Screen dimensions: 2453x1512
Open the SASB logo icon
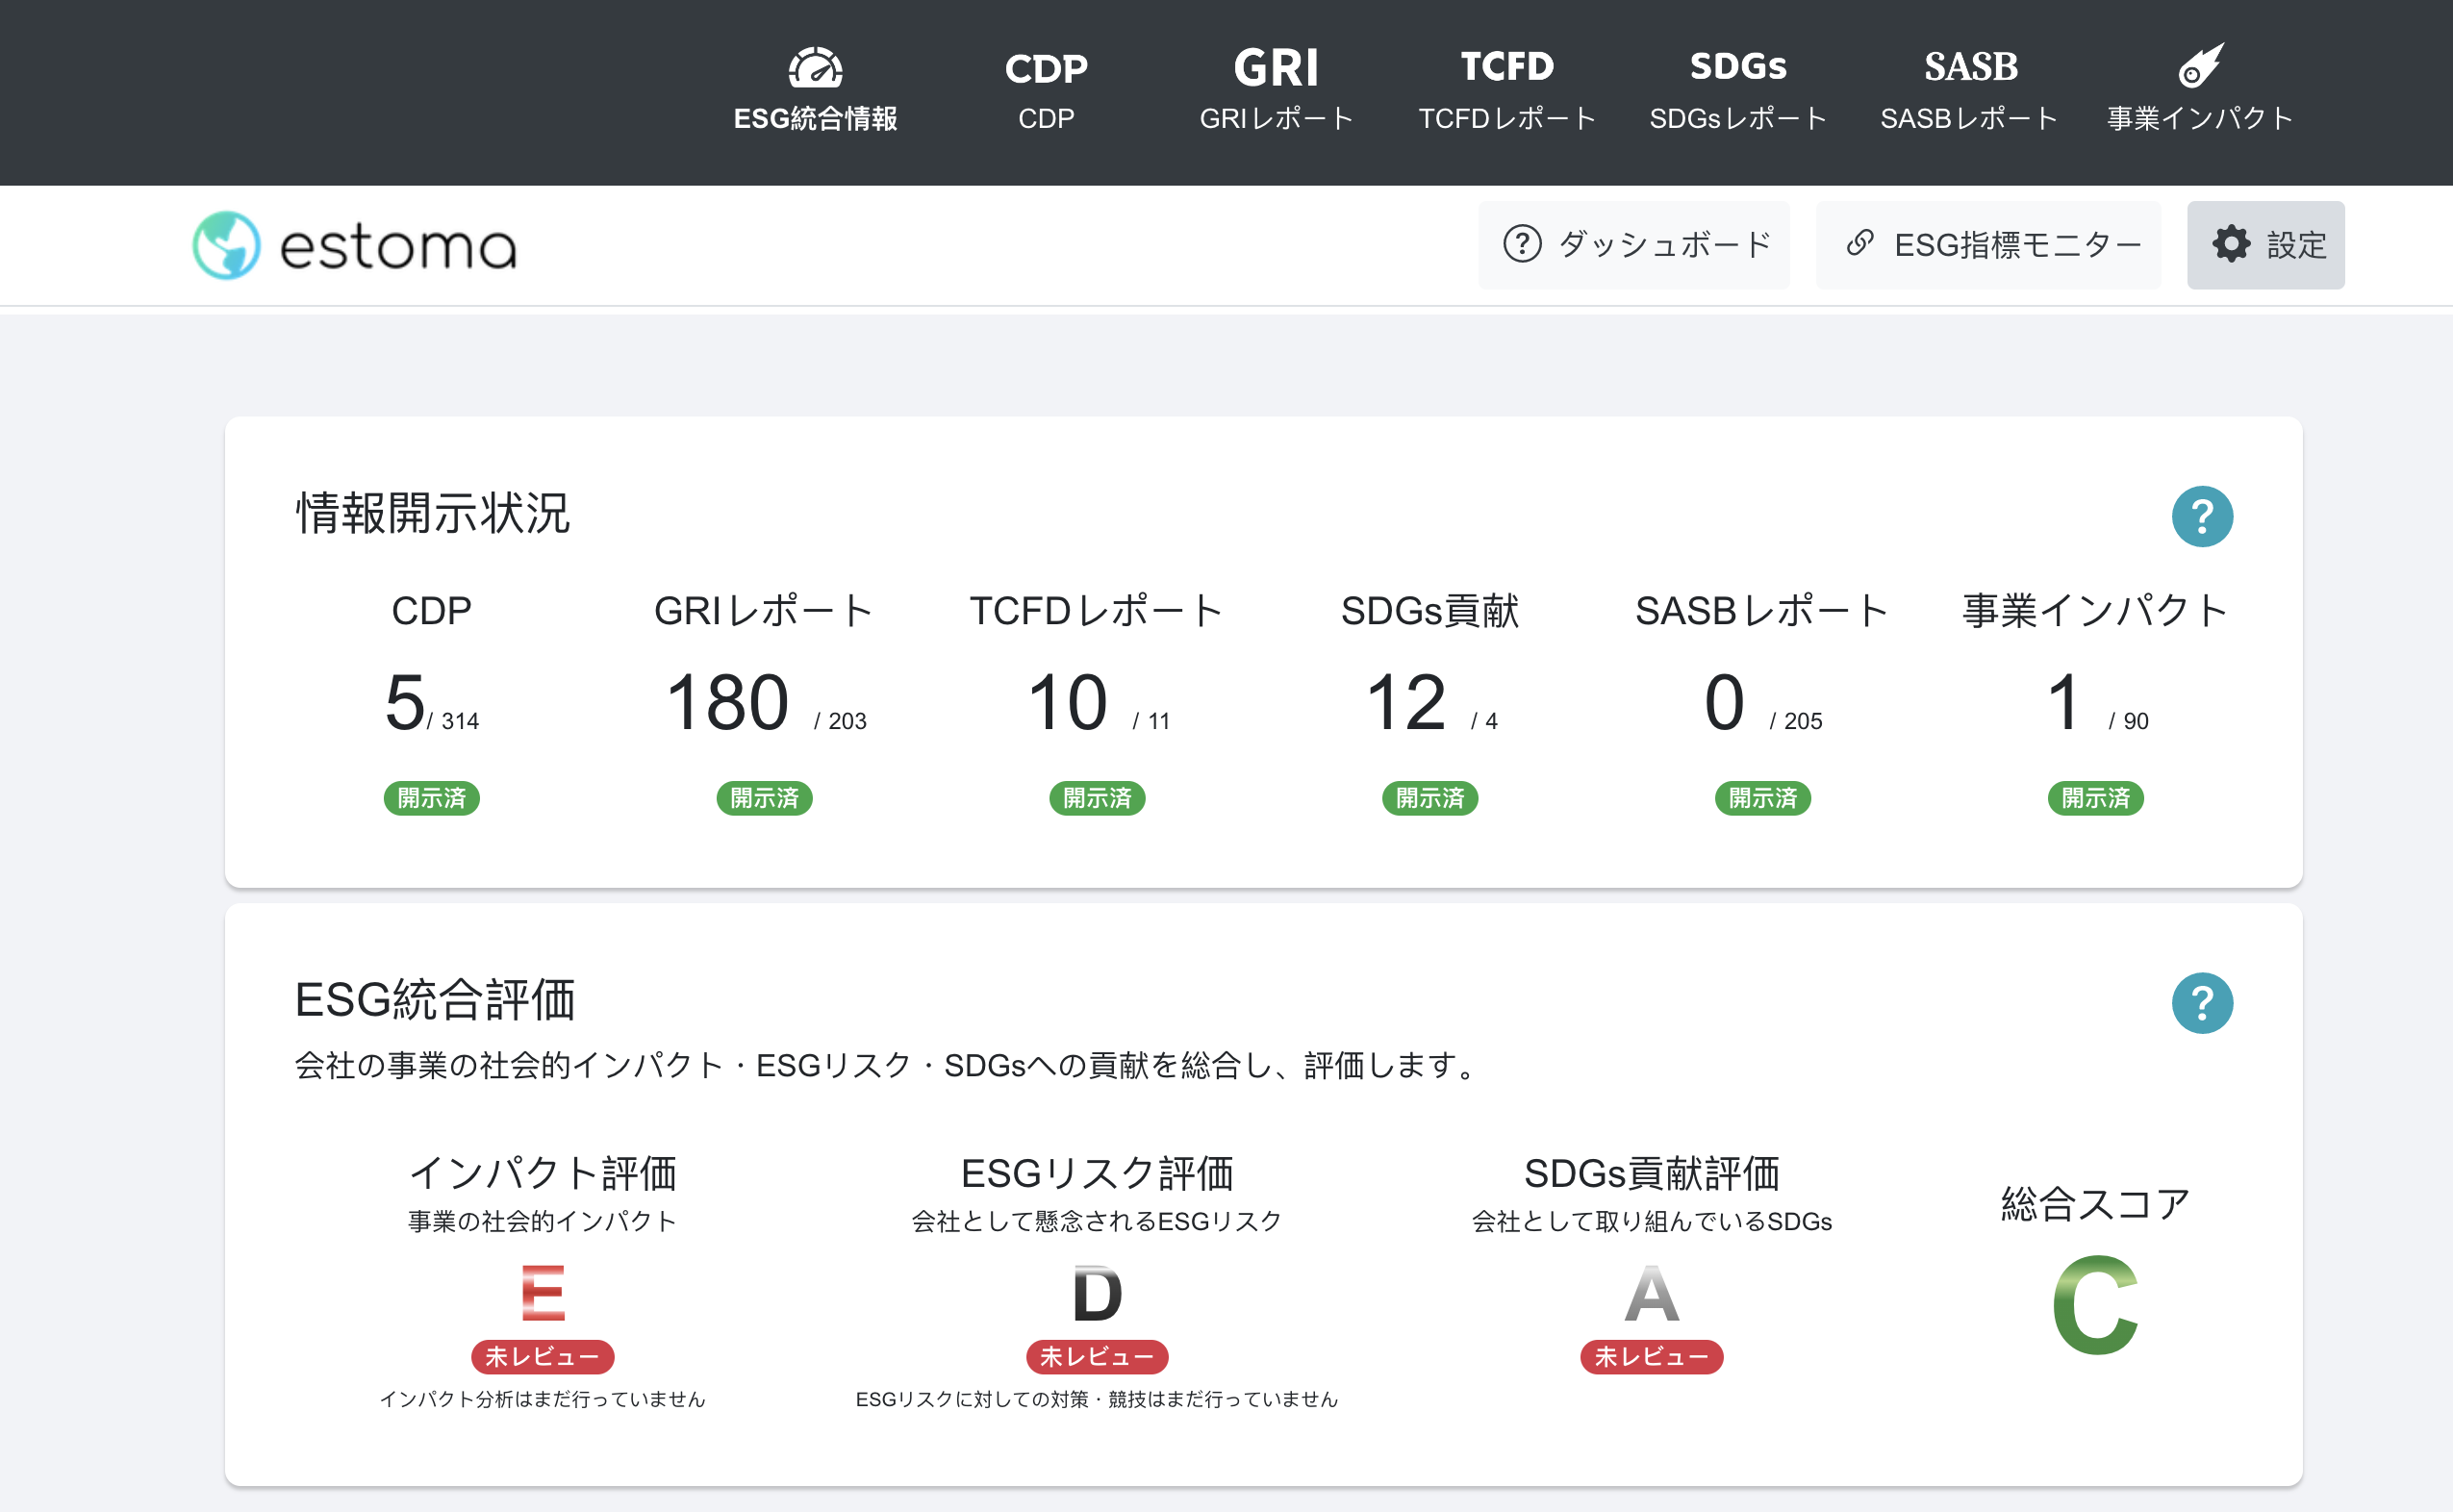point(1970,67)
